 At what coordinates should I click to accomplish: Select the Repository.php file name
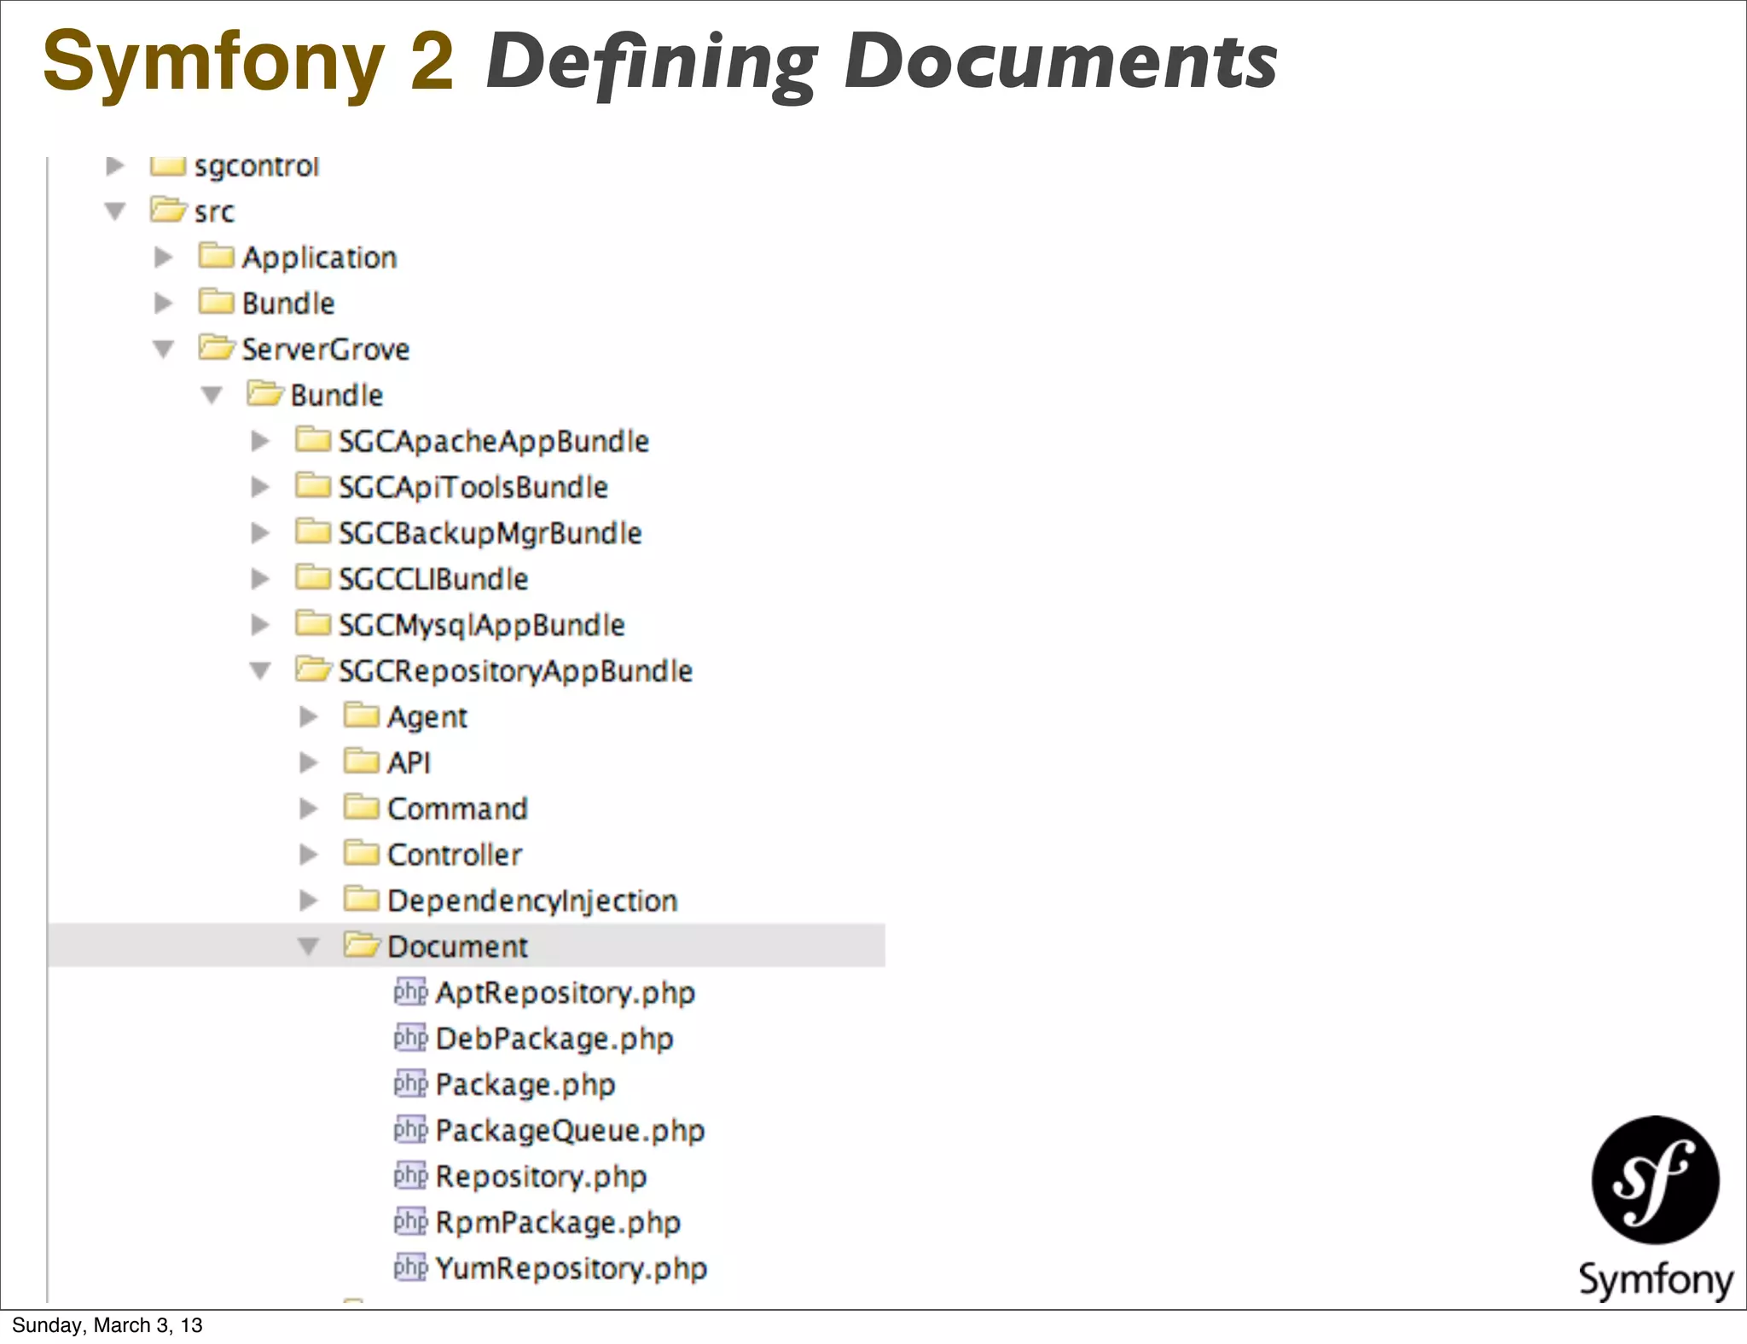[x=541, y=1178]
